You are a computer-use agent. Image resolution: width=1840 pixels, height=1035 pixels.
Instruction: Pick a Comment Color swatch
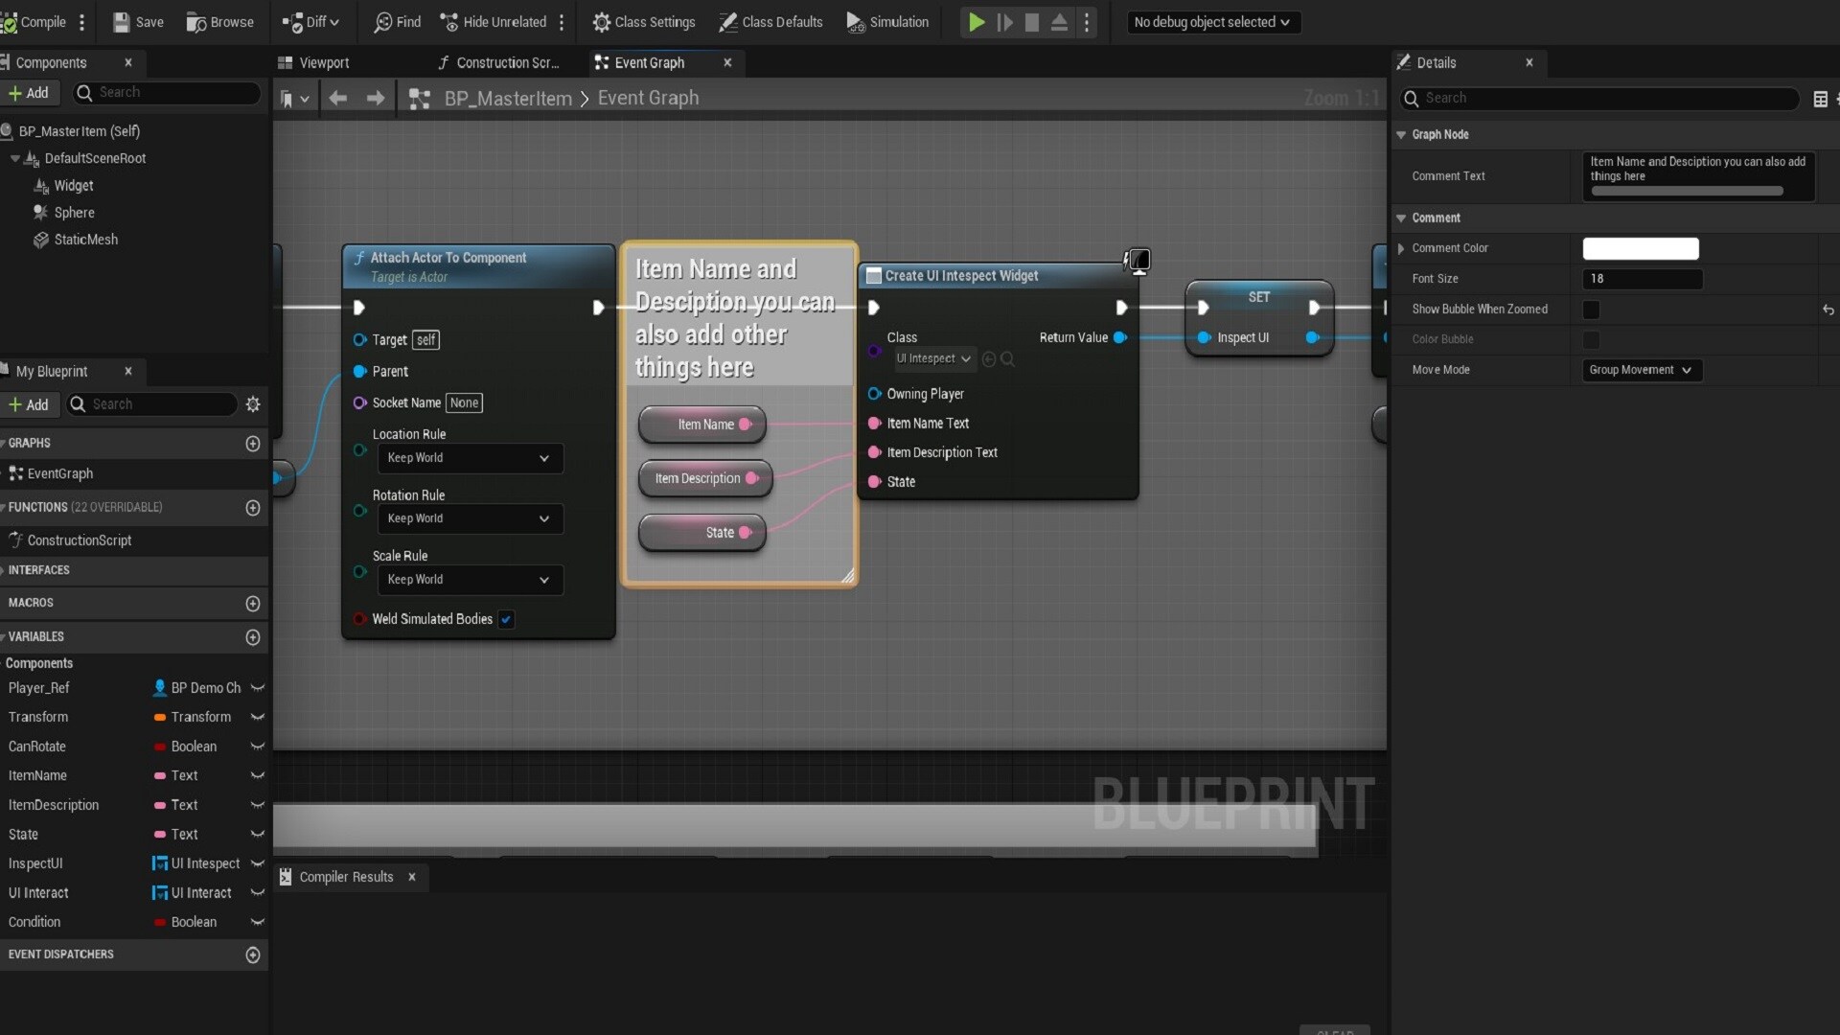pos(1641,248)
